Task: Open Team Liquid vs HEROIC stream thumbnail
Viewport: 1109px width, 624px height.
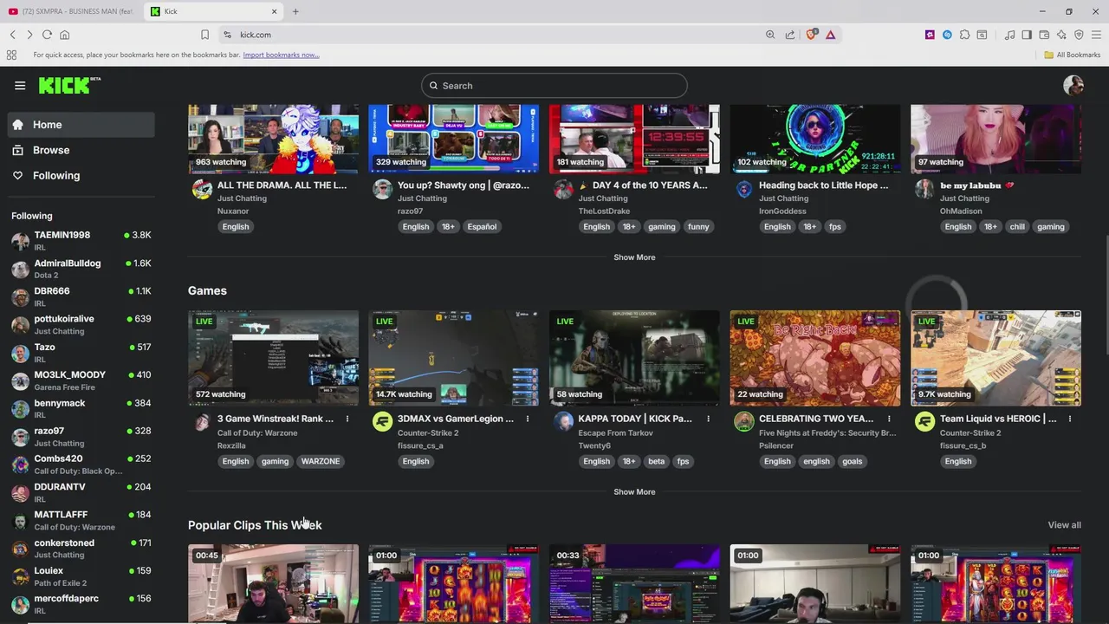Action: coord(996,358)
